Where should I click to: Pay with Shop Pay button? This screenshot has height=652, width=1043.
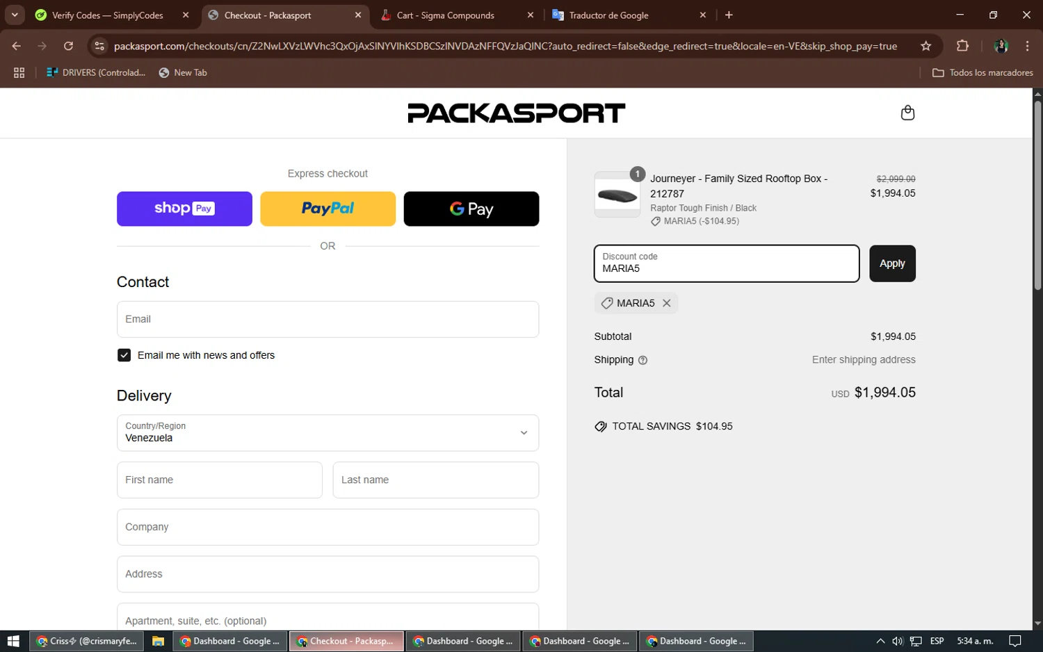tap(184, 209)
